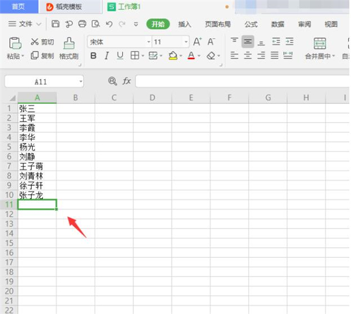Switch to 页面布局 ribbon tab
Screen dimensions: 351x314
click(218, 24)
